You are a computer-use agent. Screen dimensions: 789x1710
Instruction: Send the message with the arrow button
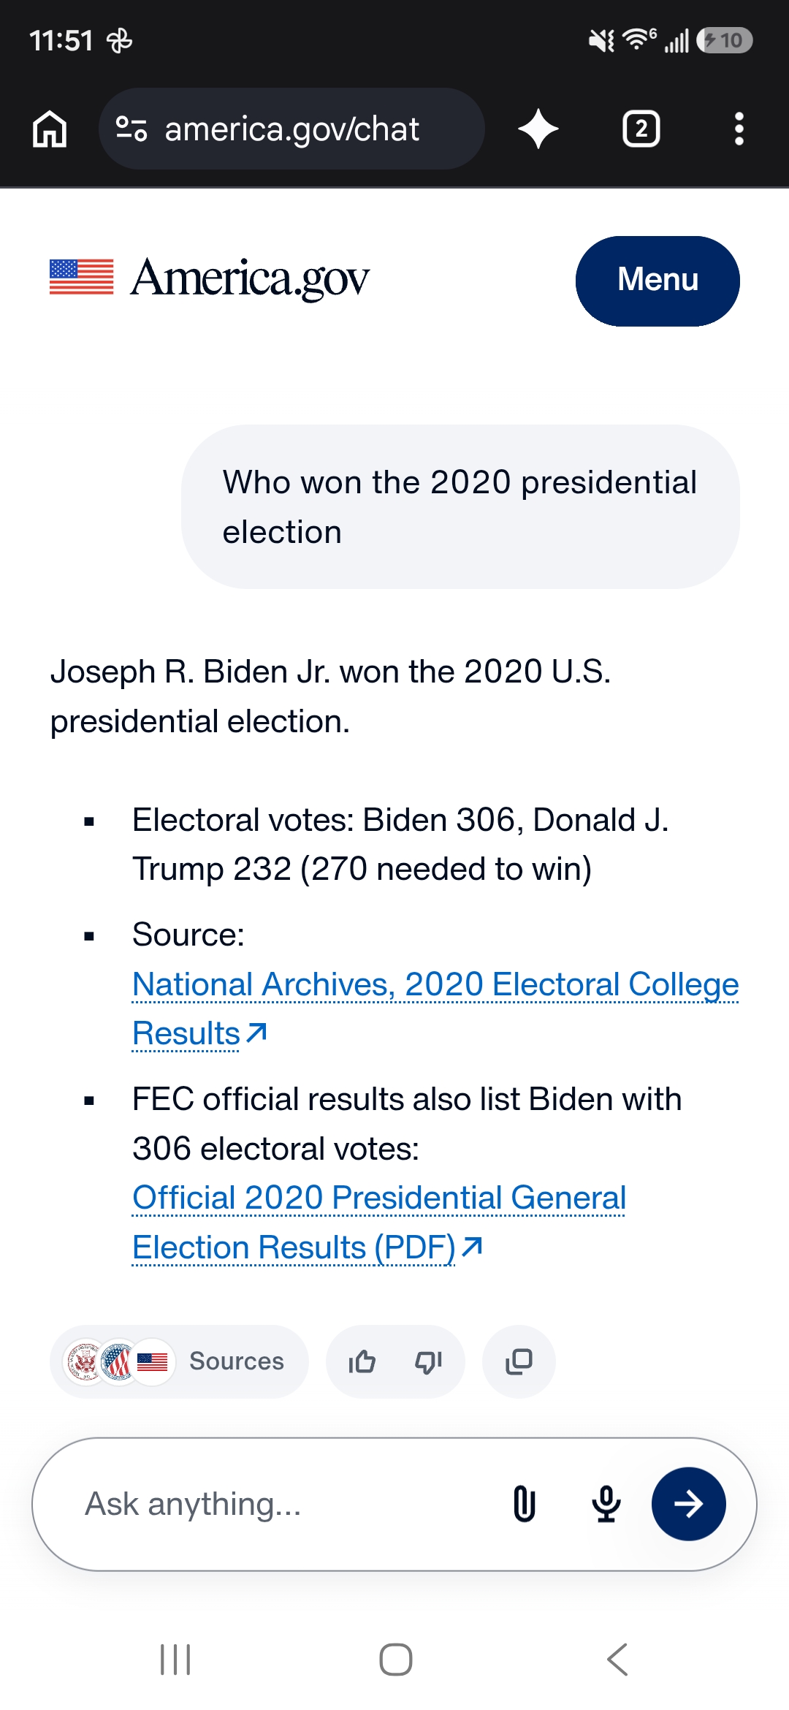click(x=688, y=1504)
